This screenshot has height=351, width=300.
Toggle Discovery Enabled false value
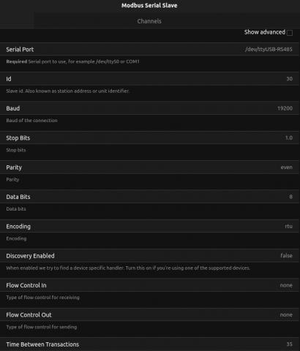(x=286, y=256)
